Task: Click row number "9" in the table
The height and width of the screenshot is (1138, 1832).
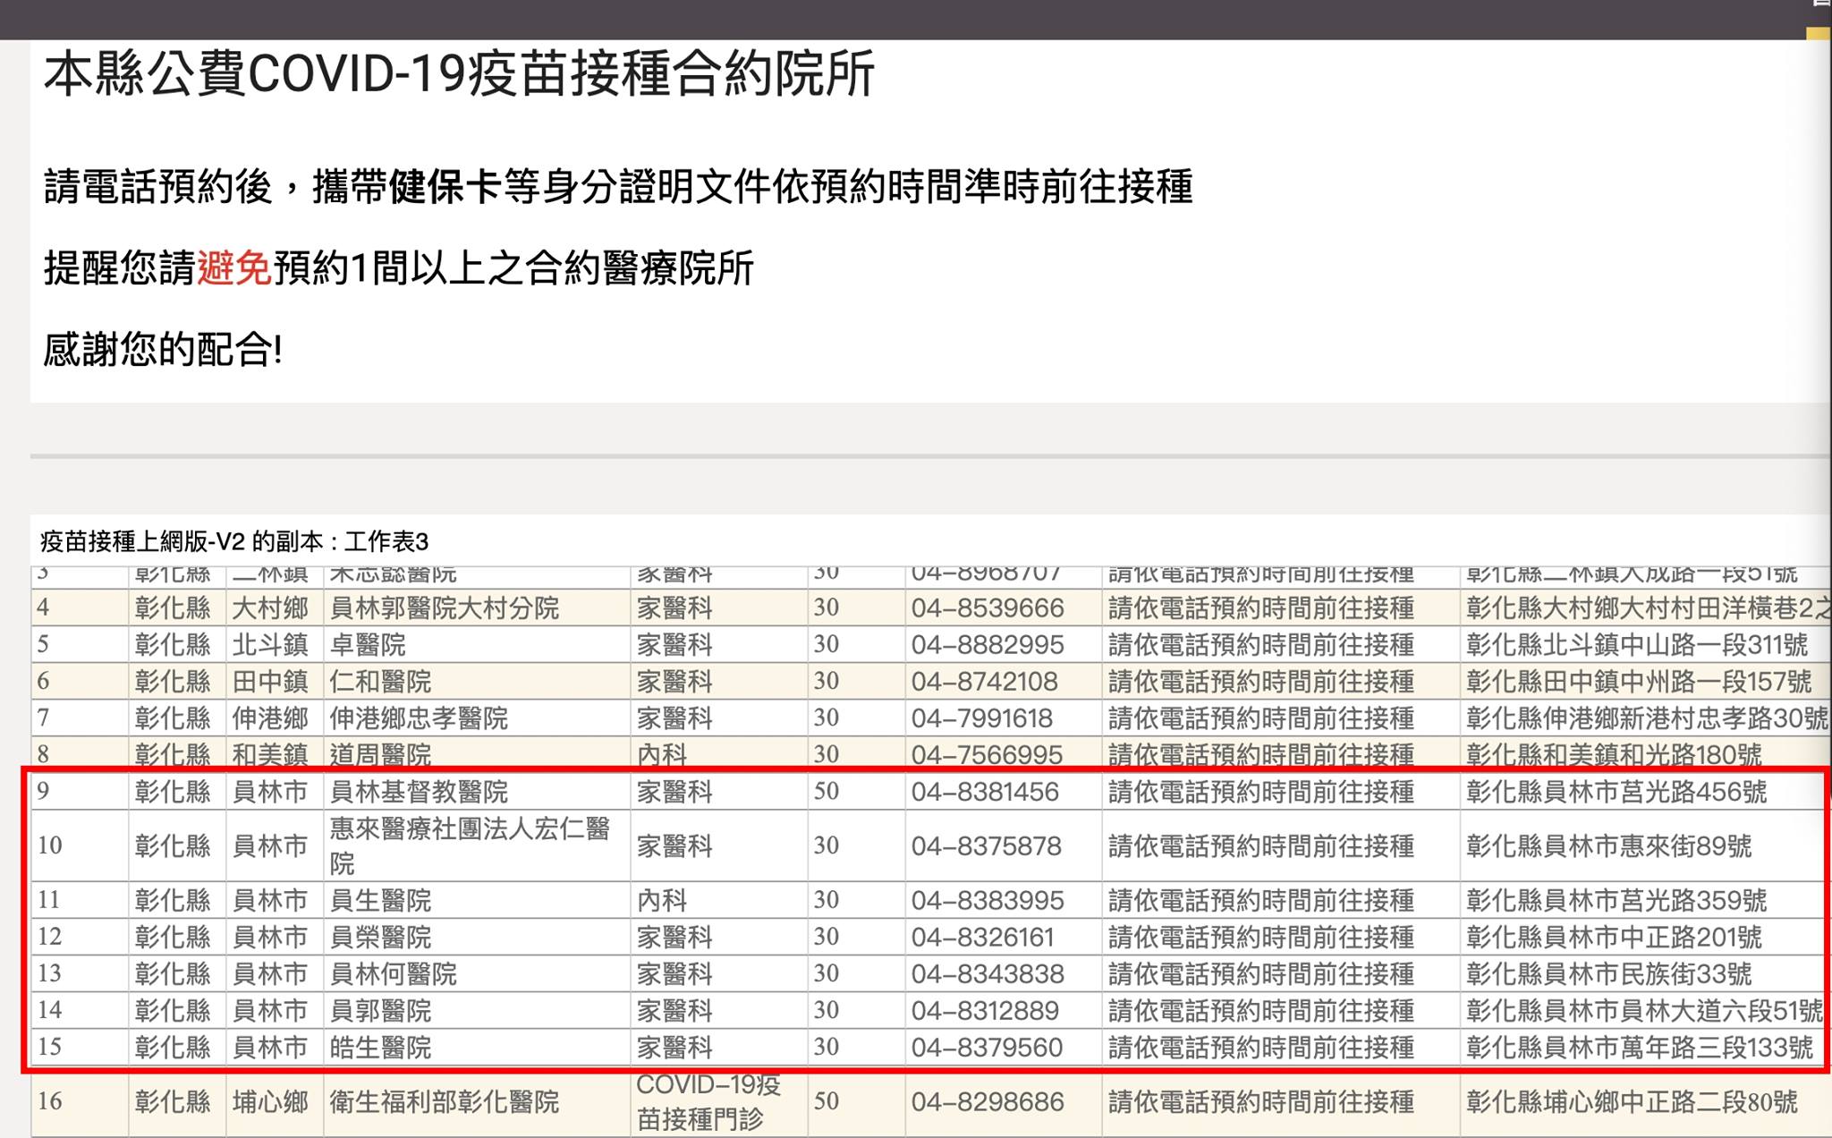Action: [x=43, y=791]
